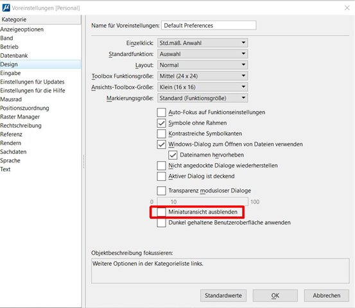Click the OK button
This screenshot has width=355, height=308.
click(x=275, y=296)
